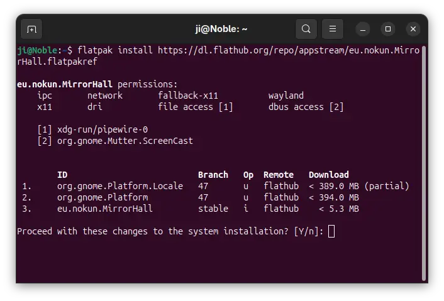Close the terminal window
This screenshot has width=444, height=301.
pos(413,29)
